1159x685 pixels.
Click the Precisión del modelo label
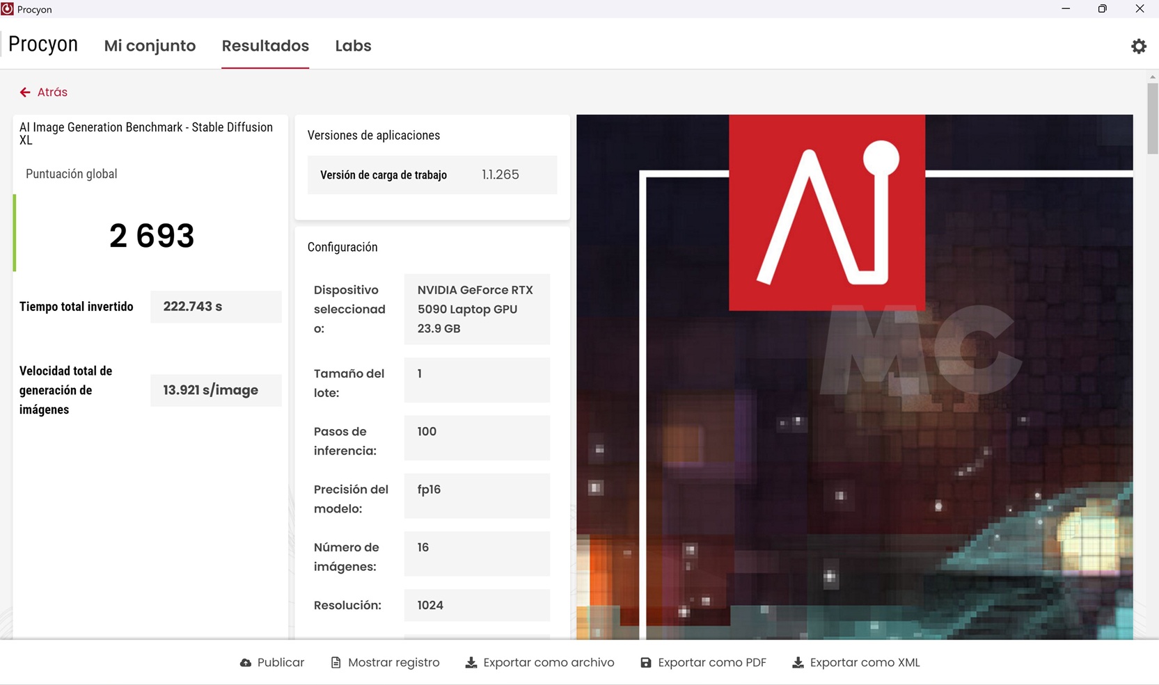[351, 499]
